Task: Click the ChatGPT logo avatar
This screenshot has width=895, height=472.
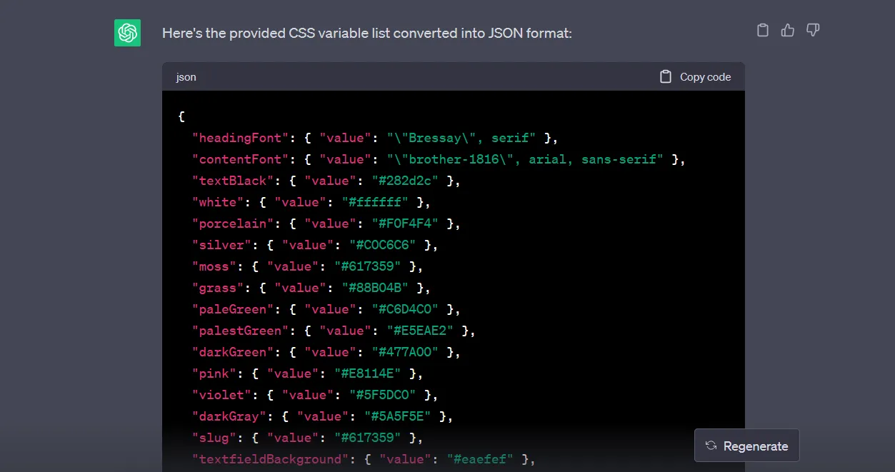Action: (127, 33)
